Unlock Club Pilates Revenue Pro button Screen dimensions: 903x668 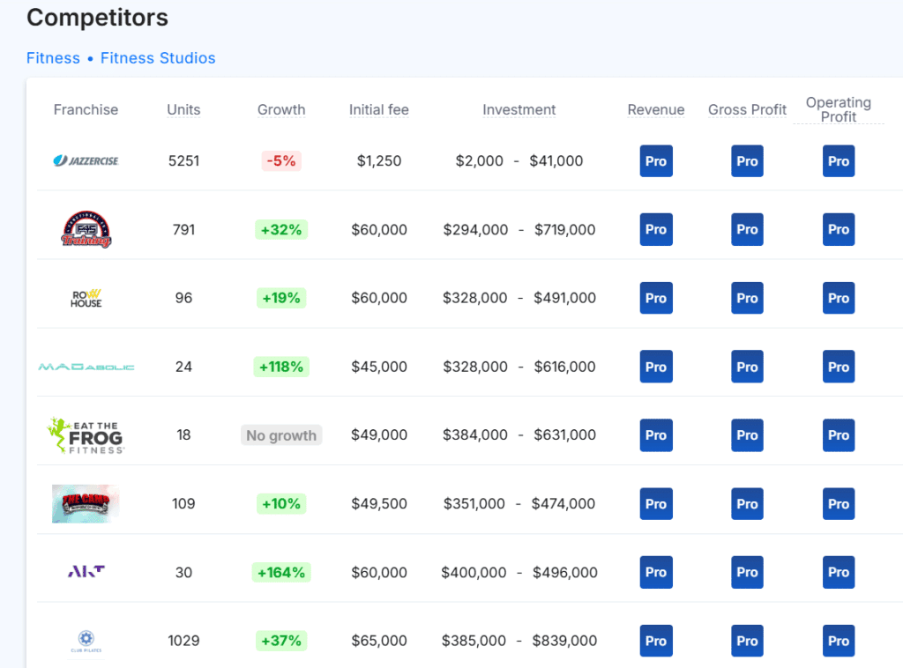pos(656,641)
